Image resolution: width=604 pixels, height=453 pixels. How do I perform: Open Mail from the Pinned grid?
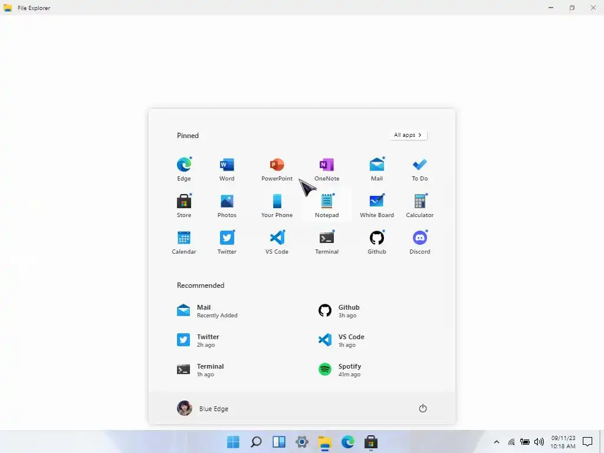377,169
